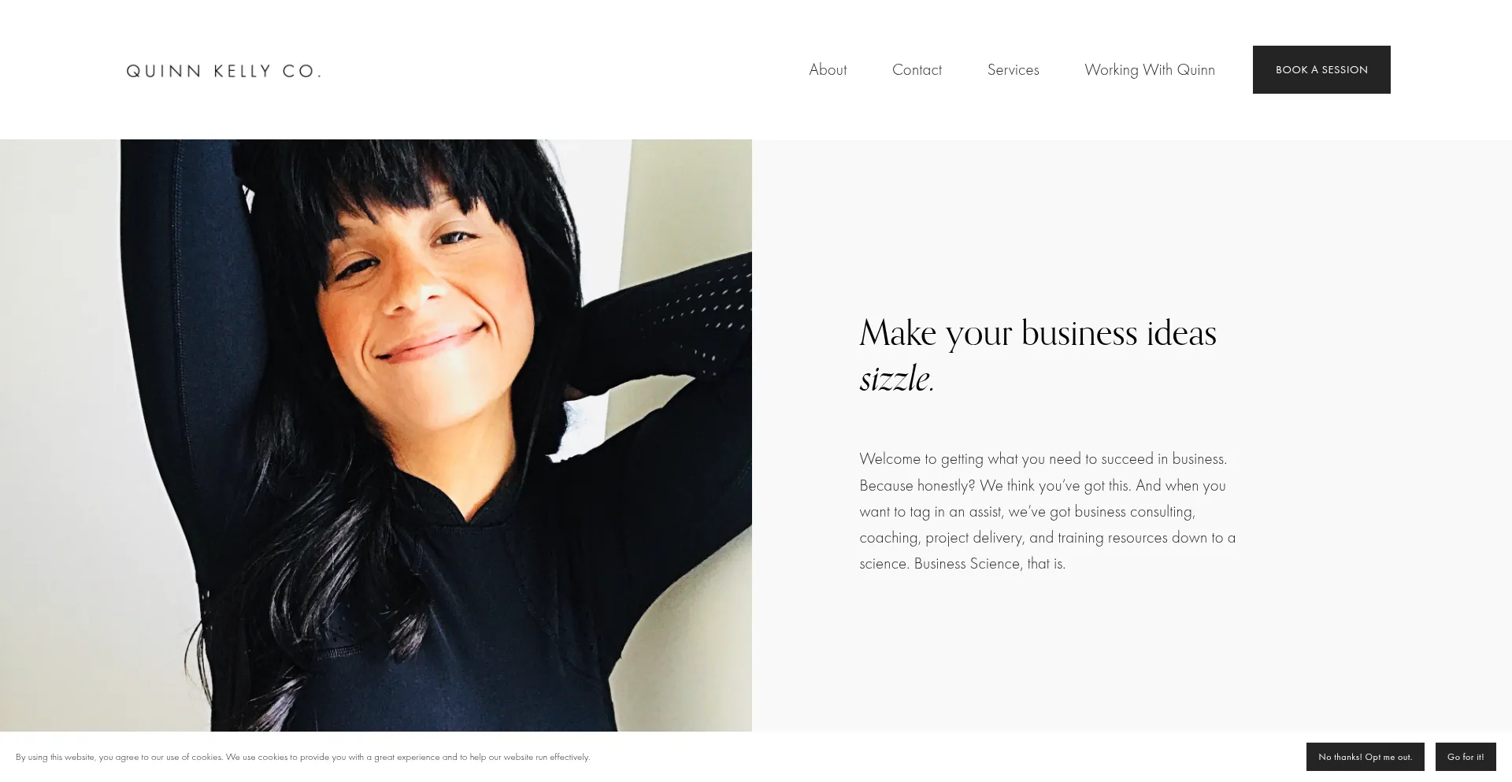Accept cookies with 'Go for it!'
Viewport: 1512px width, 782px height.
click(1466, 757)
